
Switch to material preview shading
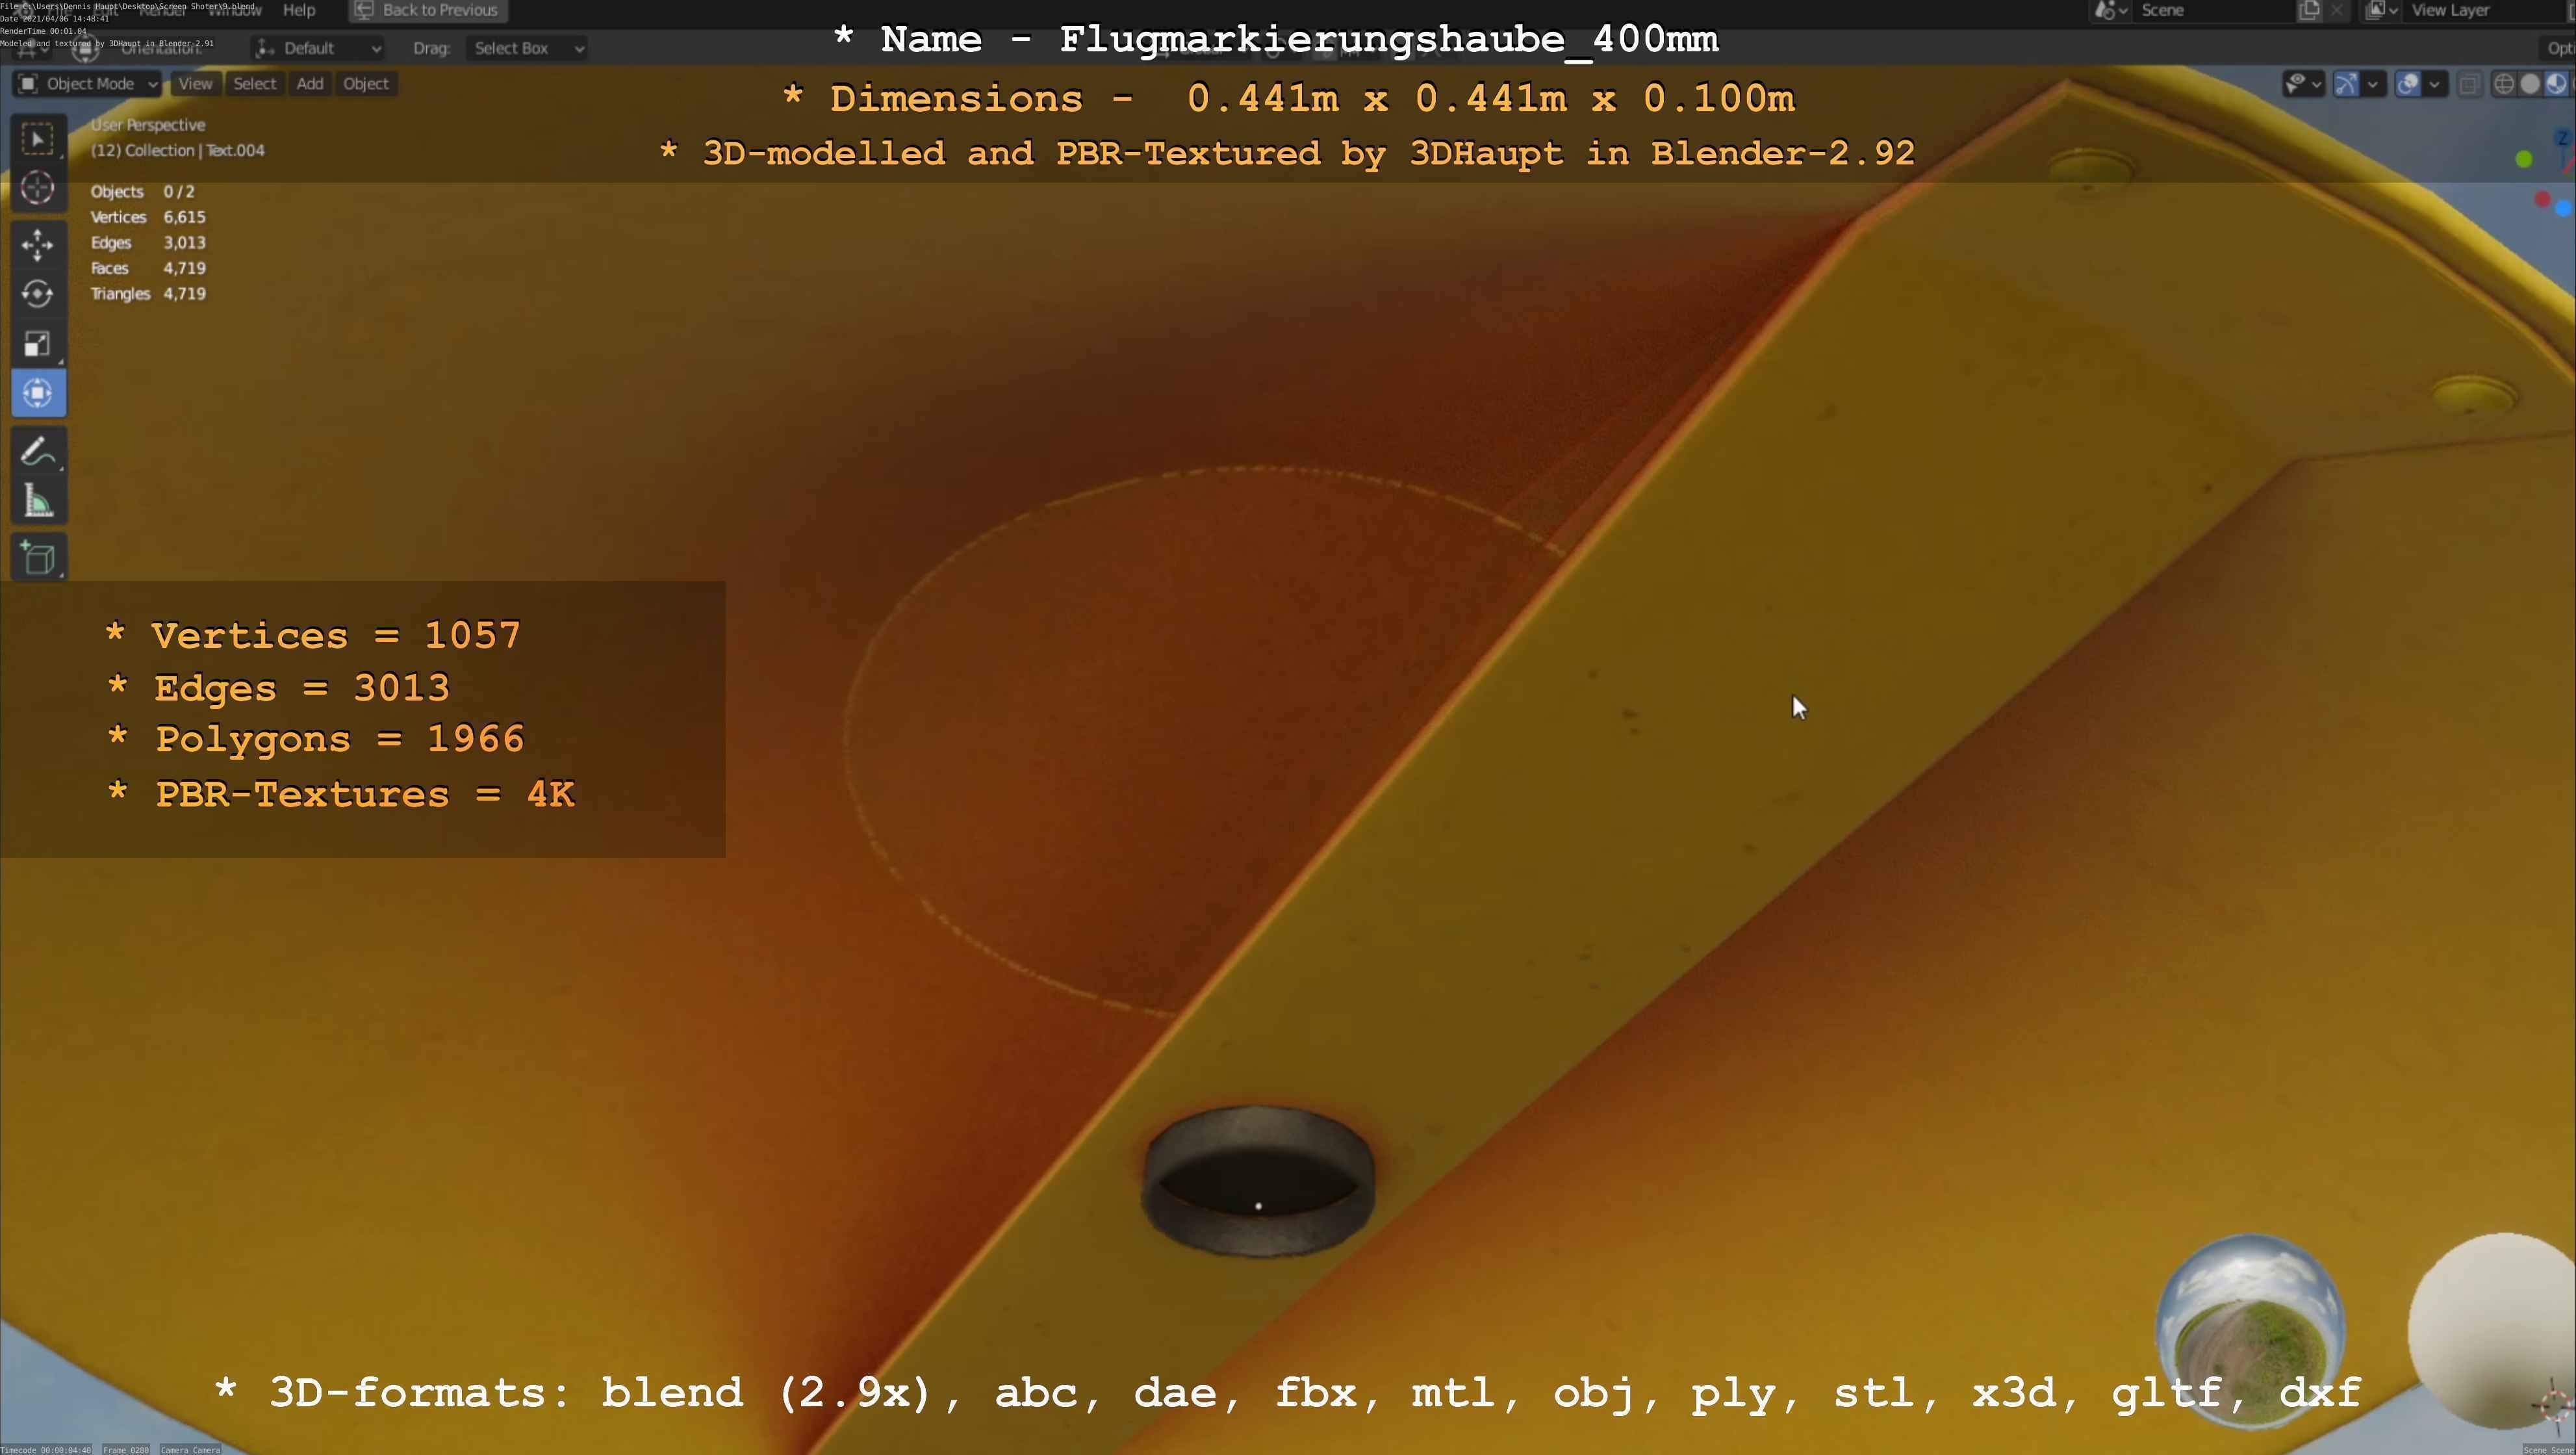[x=2556, y=84]
